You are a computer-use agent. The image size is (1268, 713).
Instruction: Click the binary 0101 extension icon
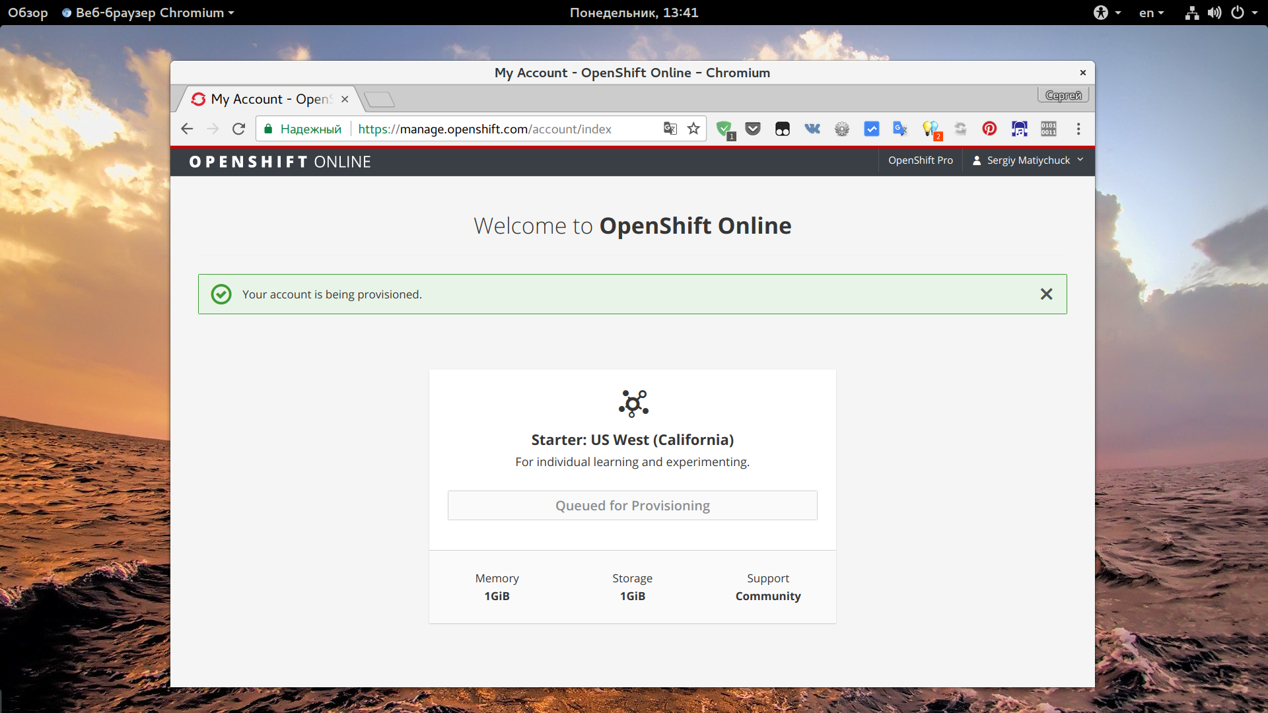(x=1049, y=129)
